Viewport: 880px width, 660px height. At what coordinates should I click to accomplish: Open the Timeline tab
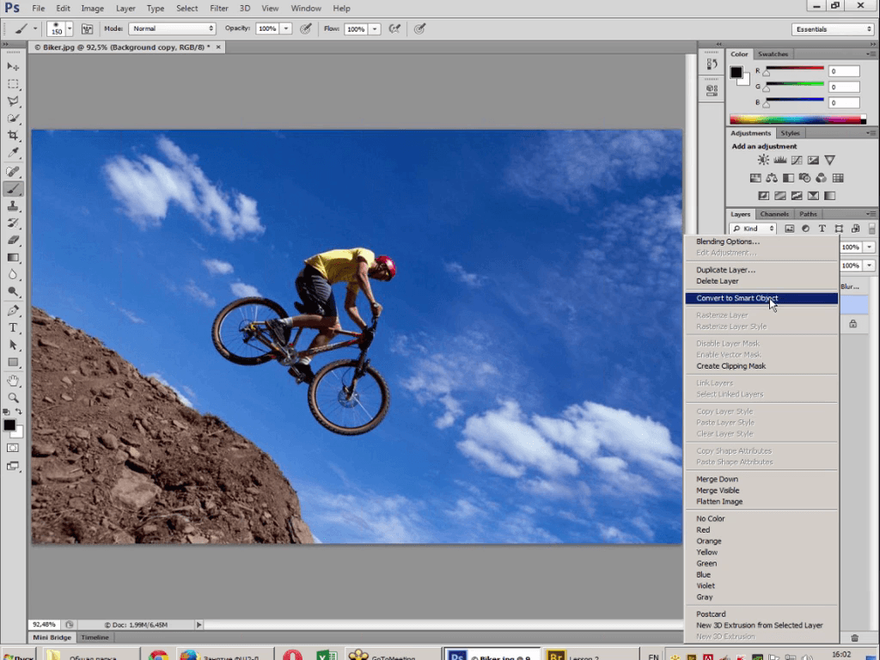tap(95, 638)
